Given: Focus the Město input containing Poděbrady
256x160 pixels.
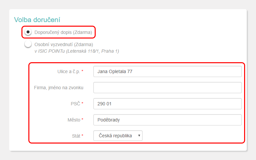Looking at the screenshot, I should point(168,120).
